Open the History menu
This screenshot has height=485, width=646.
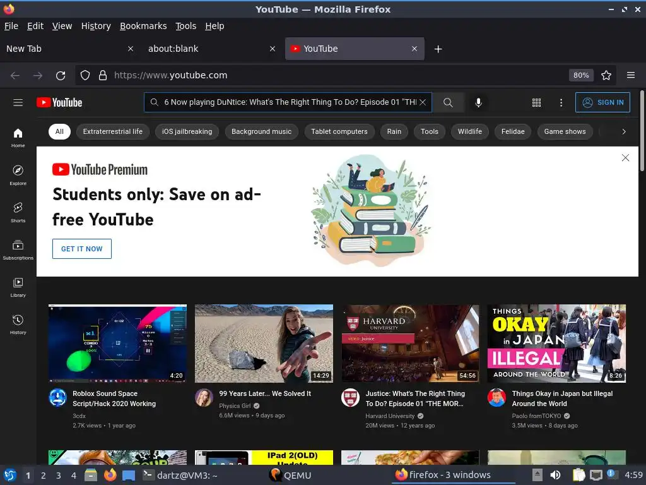pos(96,26)
